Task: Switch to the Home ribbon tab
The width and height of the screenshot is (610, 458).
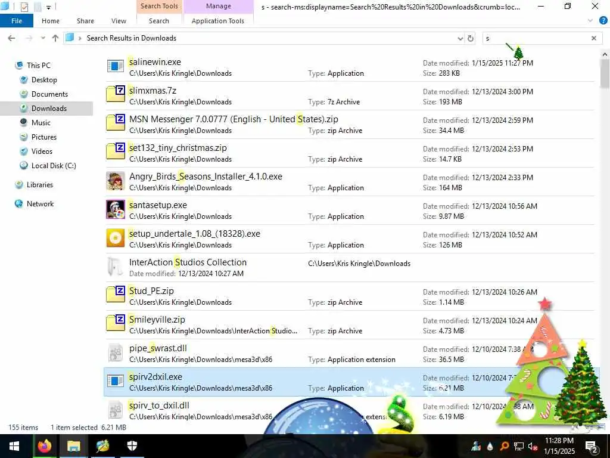Action: point(51,21)
